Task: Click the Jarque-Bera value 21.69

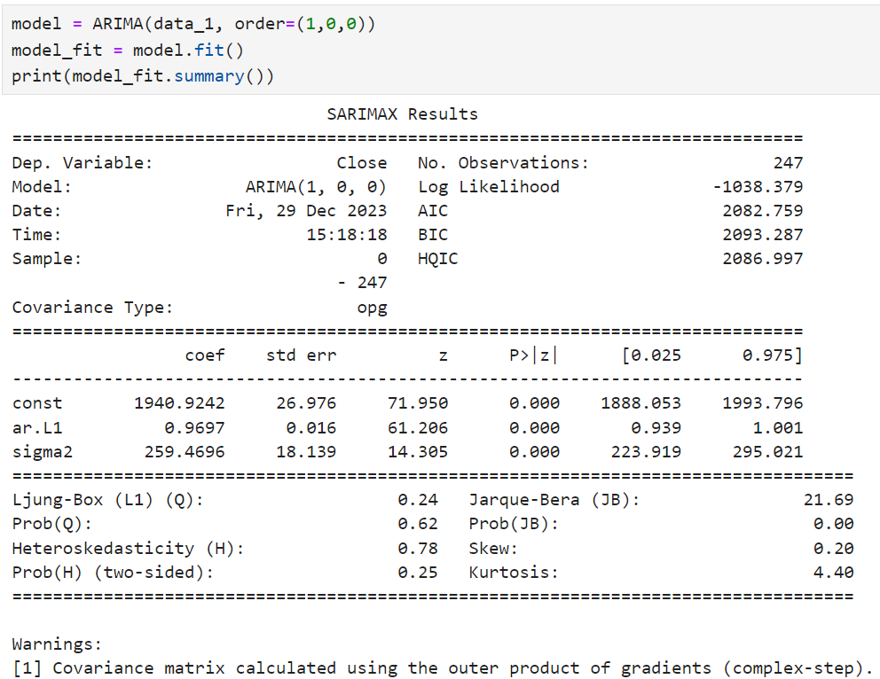Action: pos(829,500)
